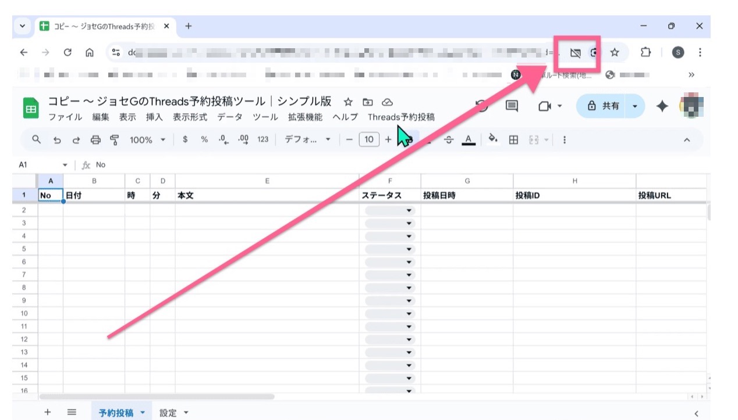The height and width of the screenshot is (420, 738).
Task: View cloud save status icon
Action: 387,102
